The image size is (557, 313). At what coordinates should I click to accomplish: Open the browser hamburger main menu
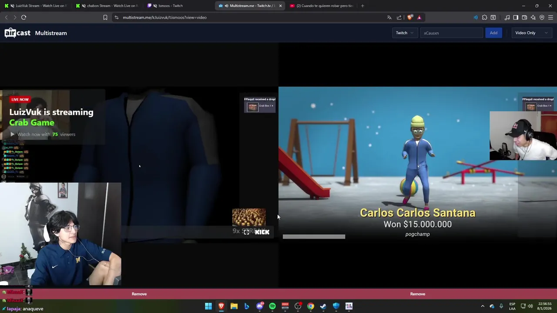coord(550,17)
